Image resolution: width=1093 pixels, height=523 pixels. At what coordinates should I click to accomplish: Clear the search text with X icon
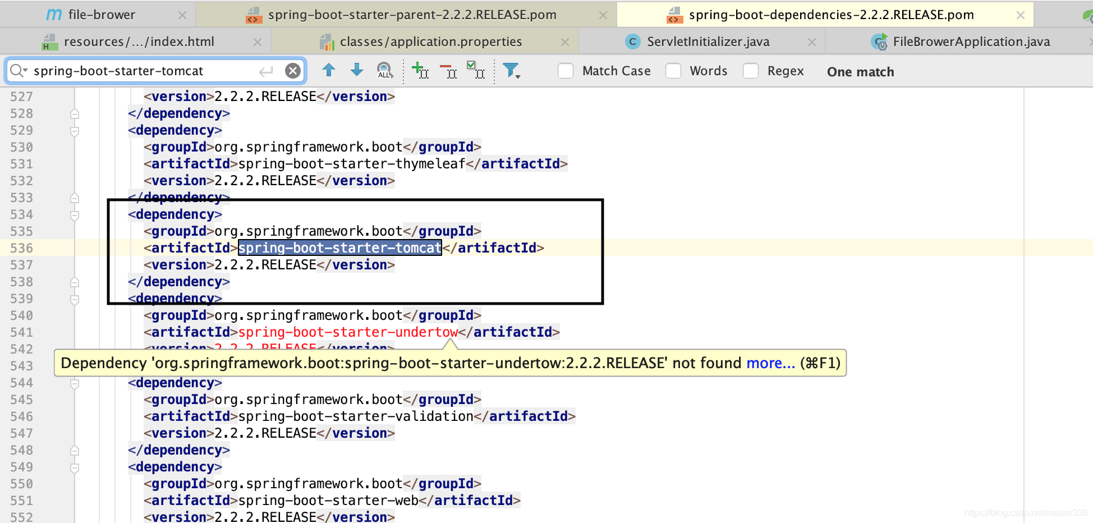[x=292, y=71]
